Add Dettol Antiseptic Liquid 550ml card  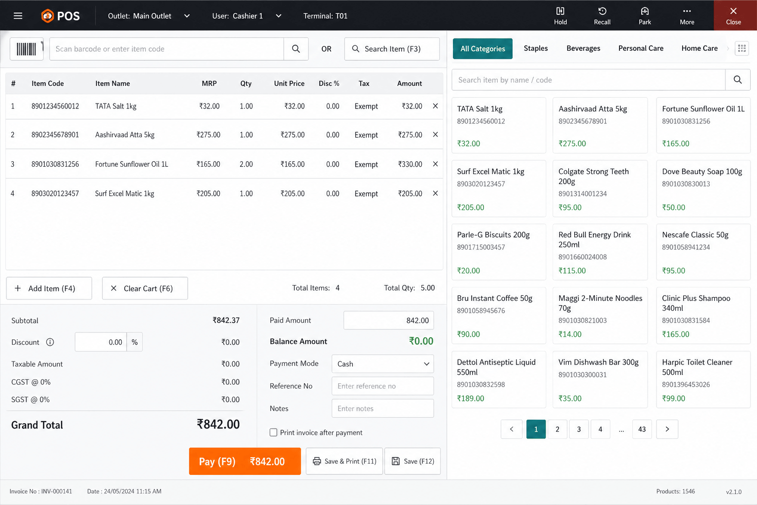tap(499, 379)
